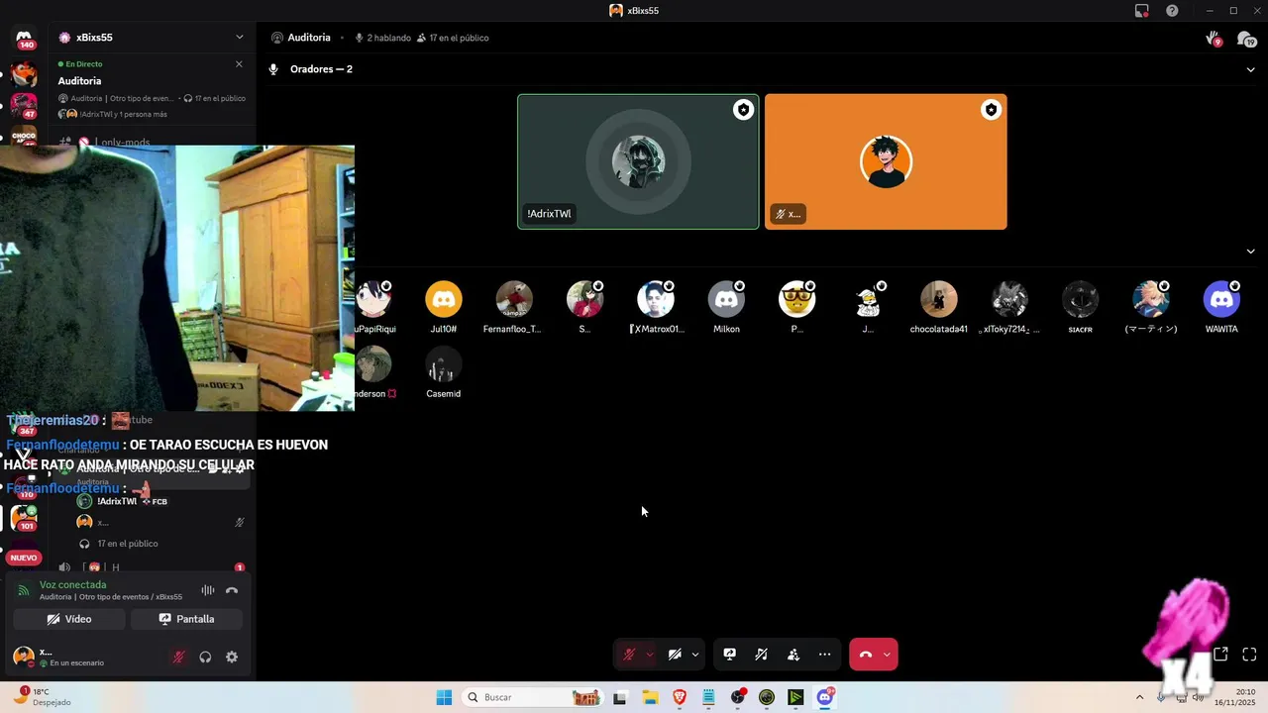1268x713 pixels.
Task: Toggle noise suppression waveform icon
Action: 207,590
